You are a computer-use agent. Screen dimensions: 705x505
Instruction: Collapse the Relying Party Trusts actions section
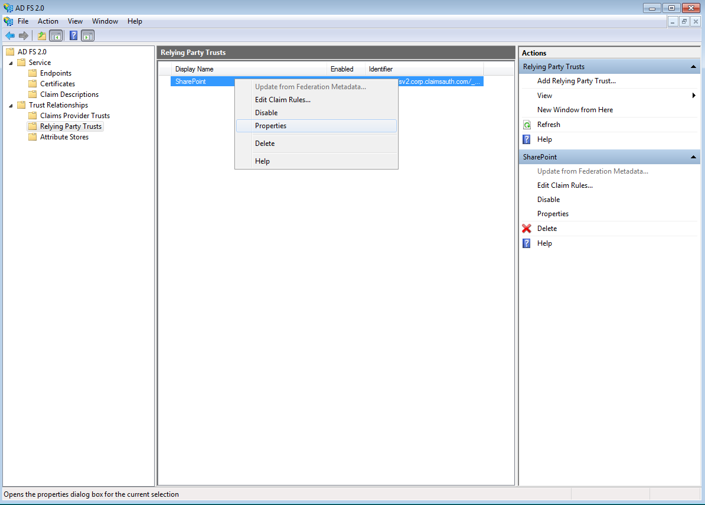tap(693, 67)
